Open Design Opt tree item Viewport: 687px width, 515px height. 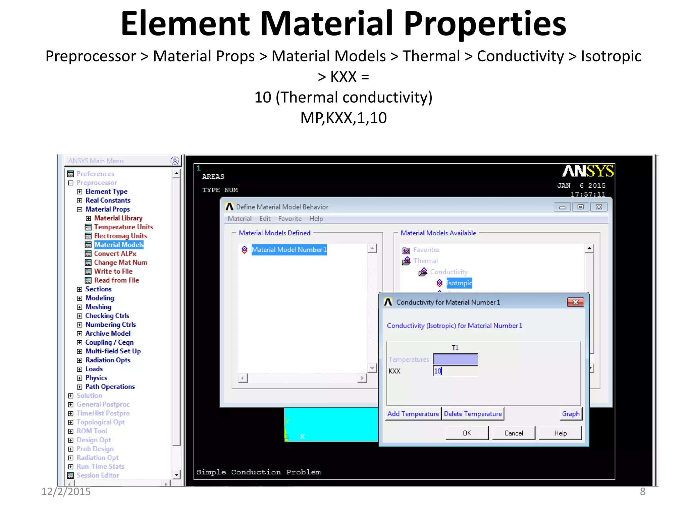click(94, 440)
